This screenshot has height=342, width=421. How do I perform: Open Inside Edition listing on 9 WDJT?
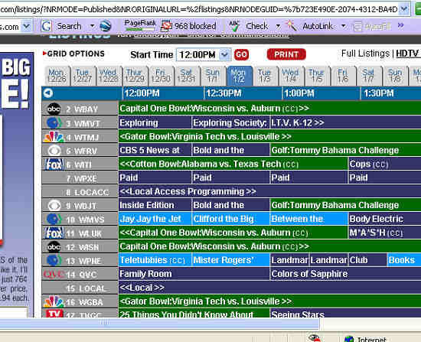coord(155,205)
